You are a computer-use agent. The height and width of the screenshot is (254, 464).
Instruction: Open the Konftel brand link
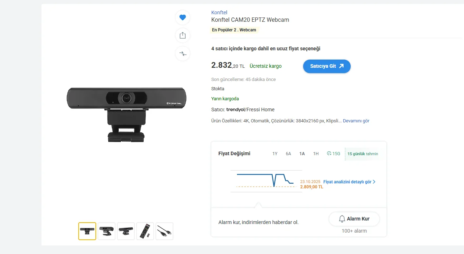pos(219,12)
